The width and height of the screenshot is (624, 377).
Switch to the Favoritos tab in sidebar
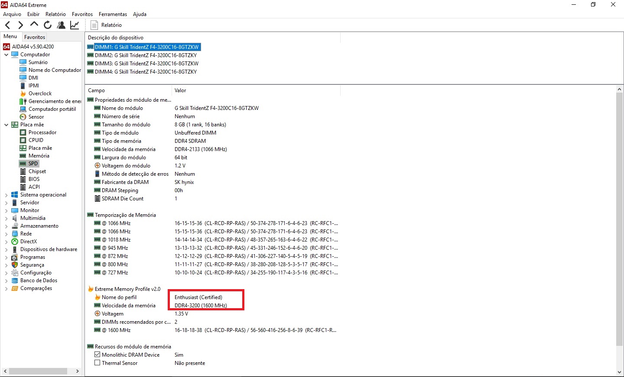click(35, 37)
